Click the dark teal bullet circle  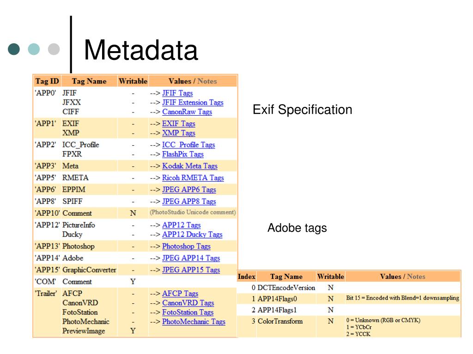tap(14, 49)
